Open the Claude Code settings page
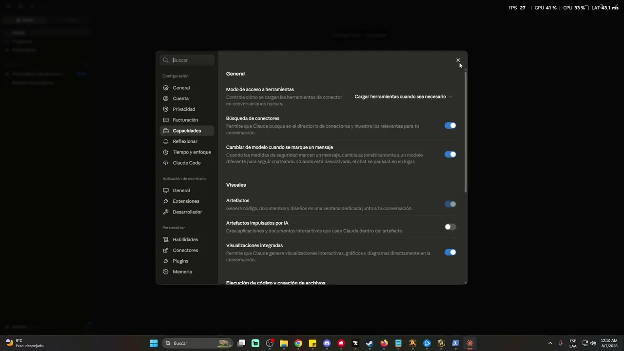Viewport: 624px width, 351px height. pos(187,163)
